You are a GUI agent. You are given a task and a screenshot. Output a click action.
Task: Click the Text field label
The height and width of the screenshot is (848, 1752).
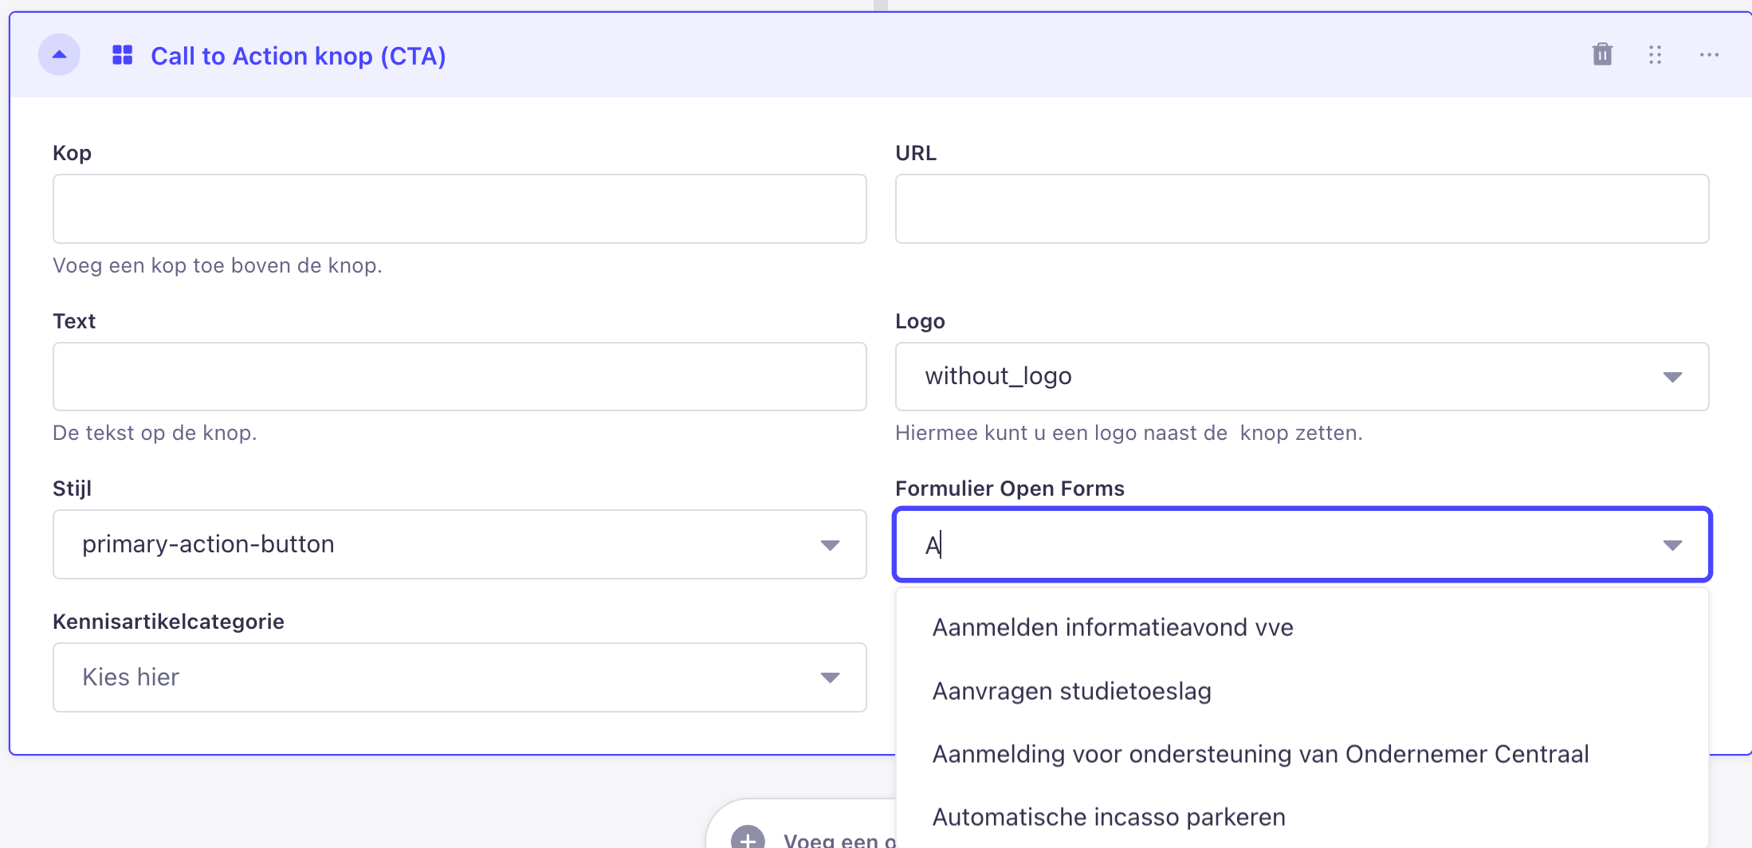74,321
